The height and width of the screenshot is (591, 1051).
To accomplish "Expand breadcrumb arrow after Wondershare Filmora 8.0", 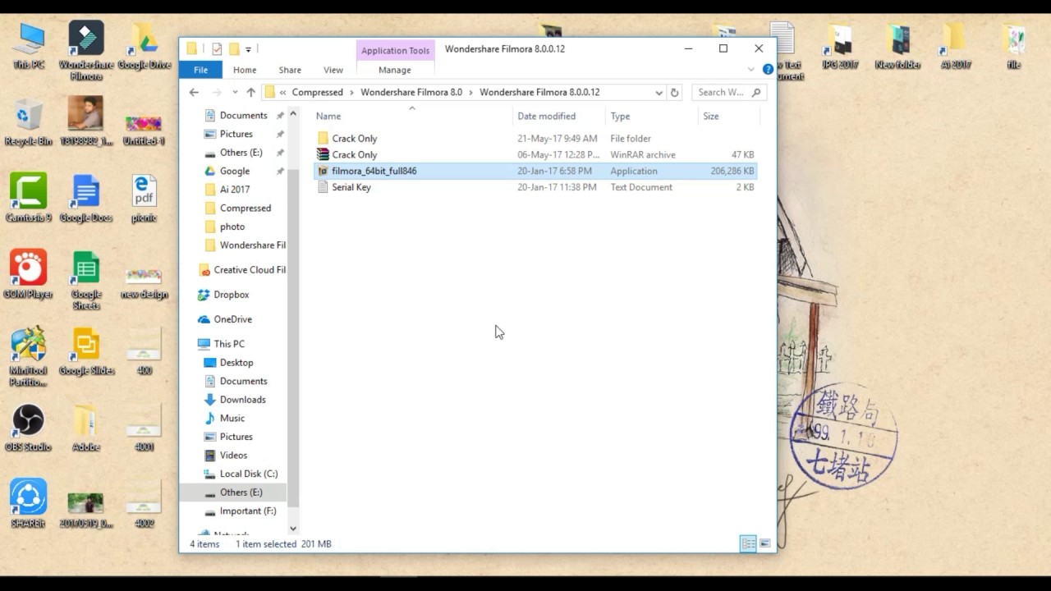I will tap(471, 93).
